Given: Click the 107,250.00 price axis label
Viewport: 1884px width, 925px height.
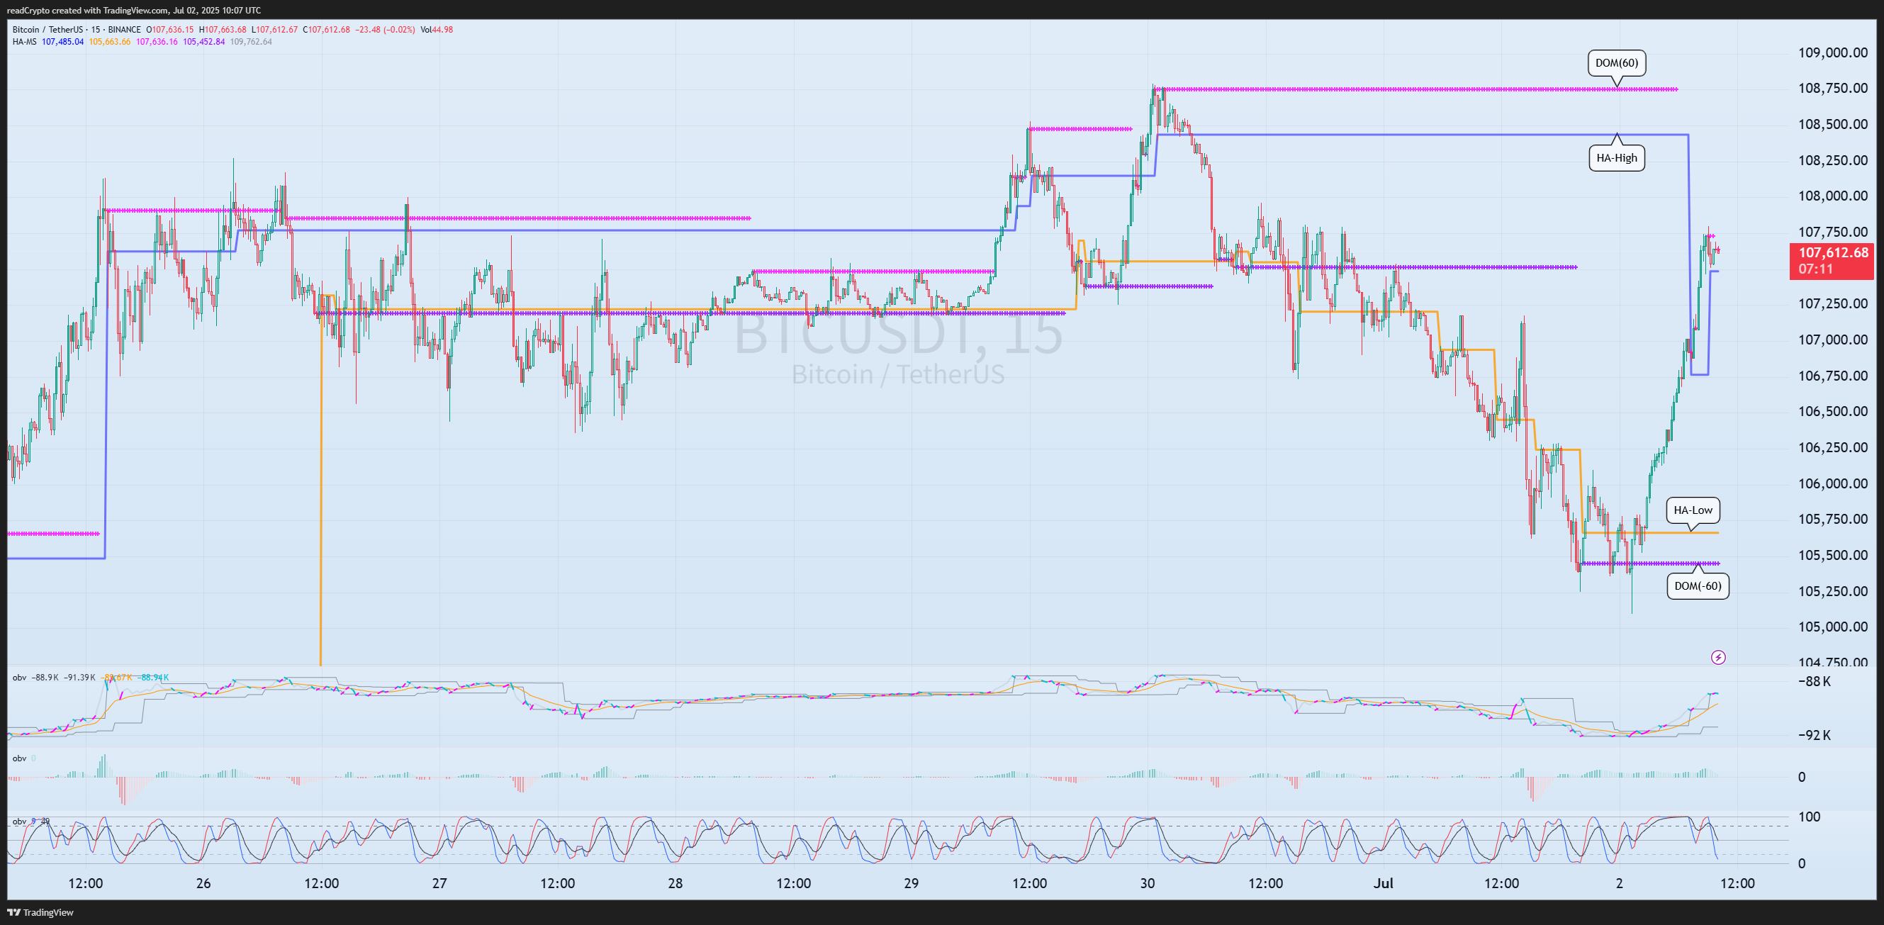Looking at the screenshot, I should (1833, 303).
